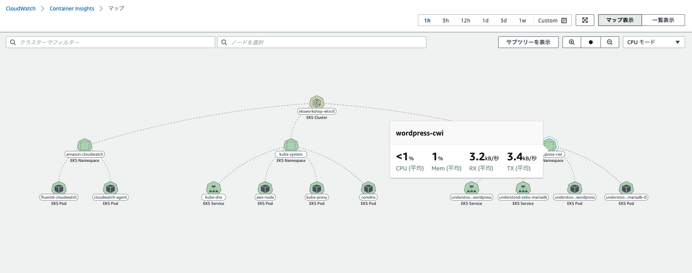Click the cluster filter search field

click(x=110, y=42)
